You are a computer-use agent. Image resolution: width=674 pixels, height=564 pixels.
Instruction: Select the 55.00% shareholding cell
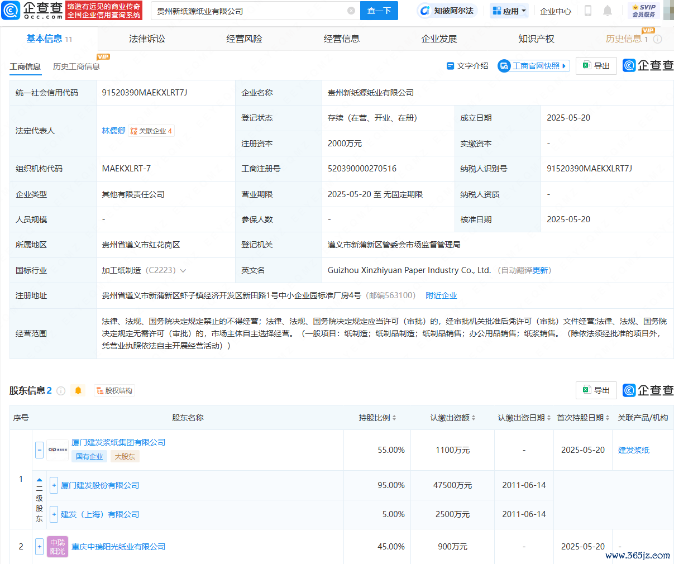pyautogui.click(x=391, y=450)
